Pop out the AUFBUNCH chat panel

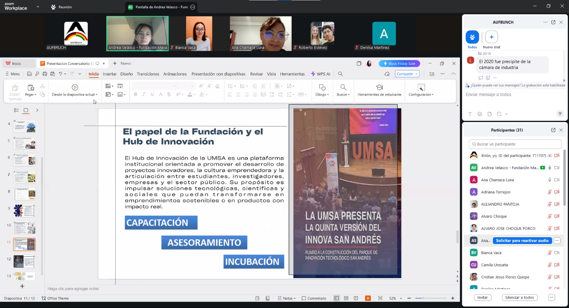pyautogui.click(x=553, y=22)
